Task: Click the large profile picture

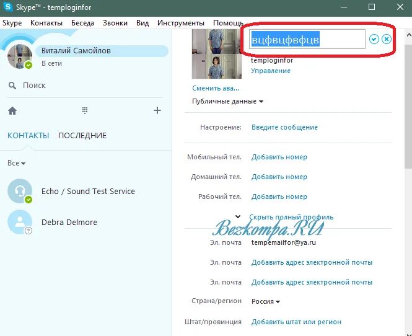Action: [217, 54]
